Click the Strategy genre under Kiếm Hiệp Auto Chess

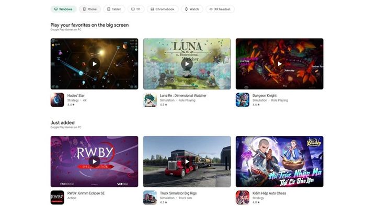click(258, 198)
